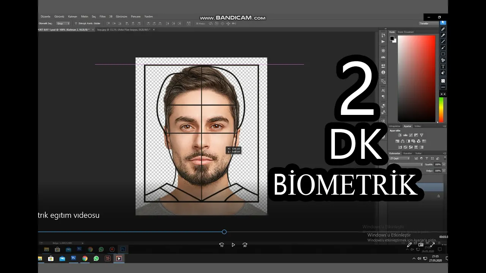Open the Temeller workspace dropdown
Screen dimensions: 486x273
(428, 24)
